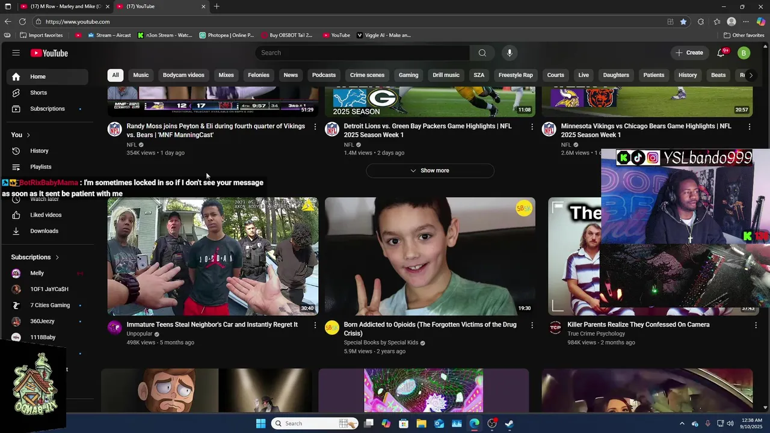Open Special Books by Special Kids avatar

pos(331,327)
